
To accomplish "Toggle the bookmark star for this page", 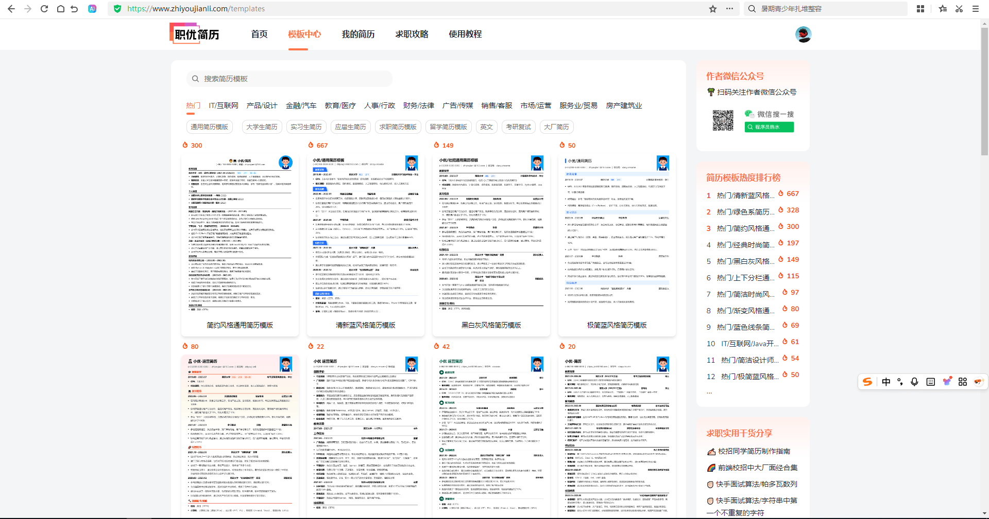I will tap(713, 8).
